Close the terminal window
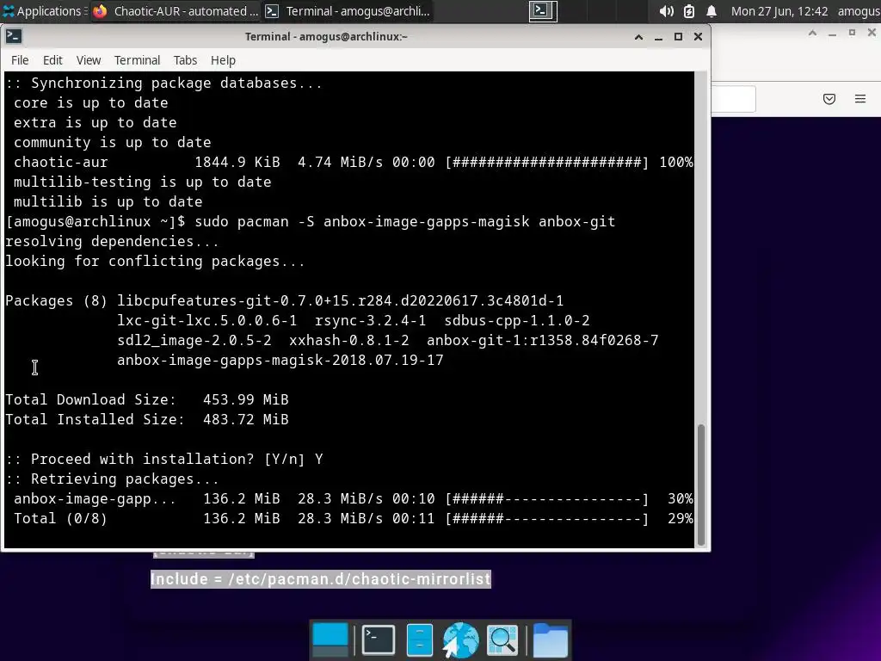 pyautogui.click(x=698, y=37)
